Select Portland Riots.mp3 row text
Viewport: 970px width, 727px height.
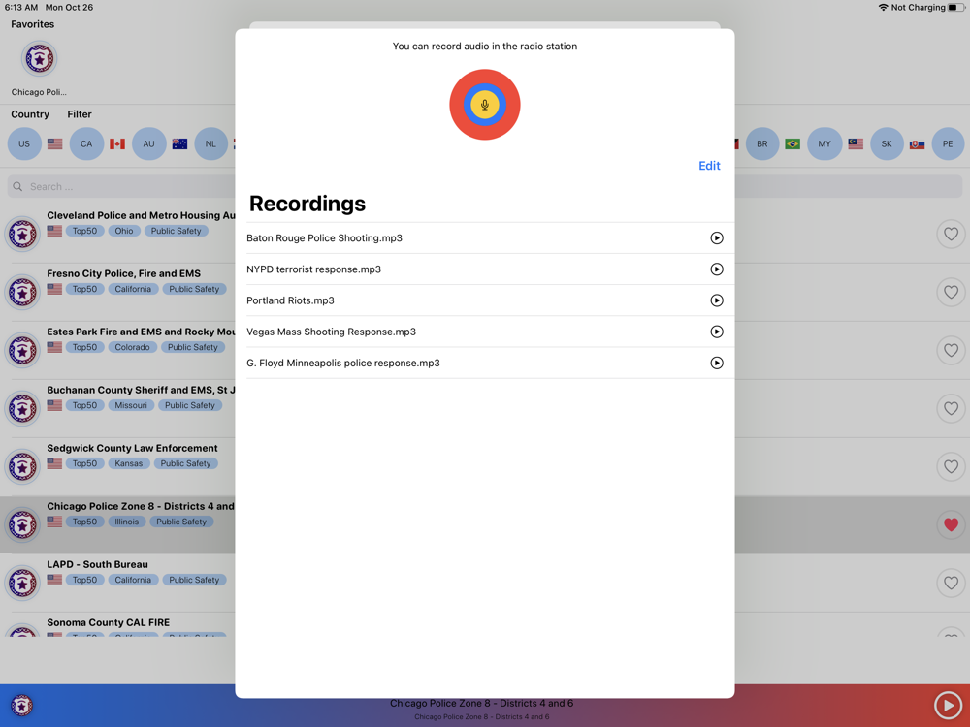coord(290,300)
